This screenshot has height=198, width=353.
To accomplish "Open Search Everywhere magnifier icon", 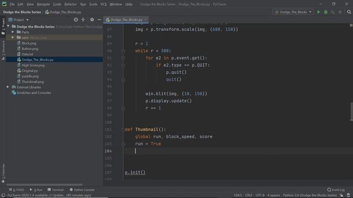I will click(x=349, y=12).
